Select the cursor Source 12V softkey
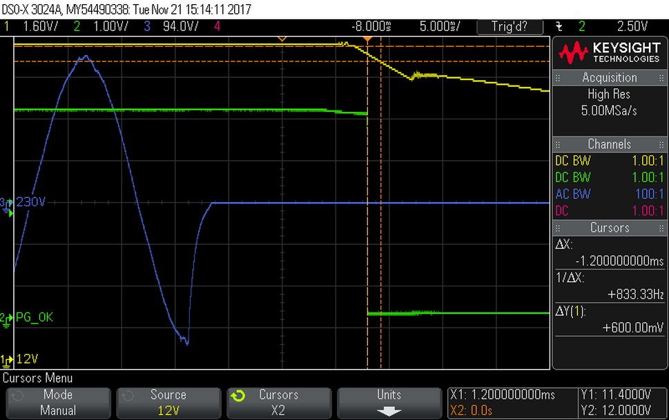 point(168,403)
